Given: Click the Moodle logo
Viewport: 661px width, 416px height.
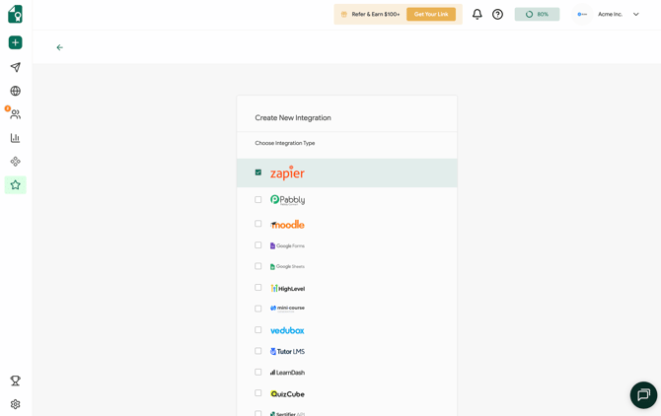Looking at the screenshot, I should (287, 225).
